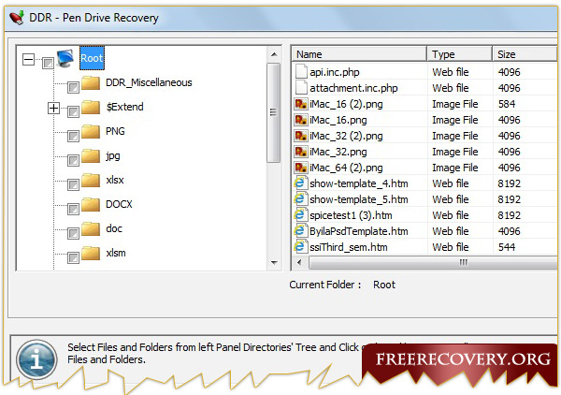Select the show-template_4.htm file name
This screenshot has height=395, width=561.
point(359,183)
